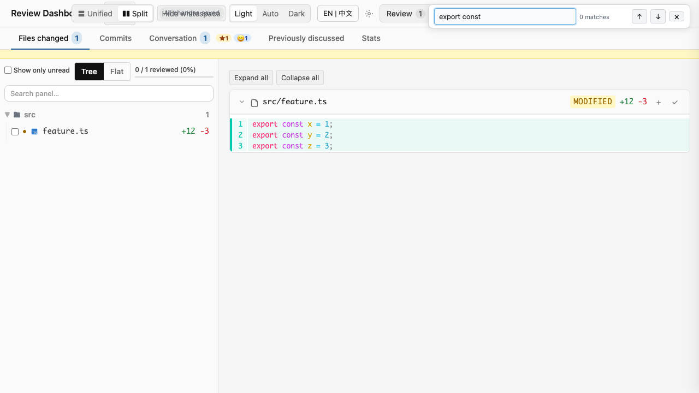699x393 pixels.
Task: Click code line 'export const z = 3;'
Action: (x=292, y=146)
